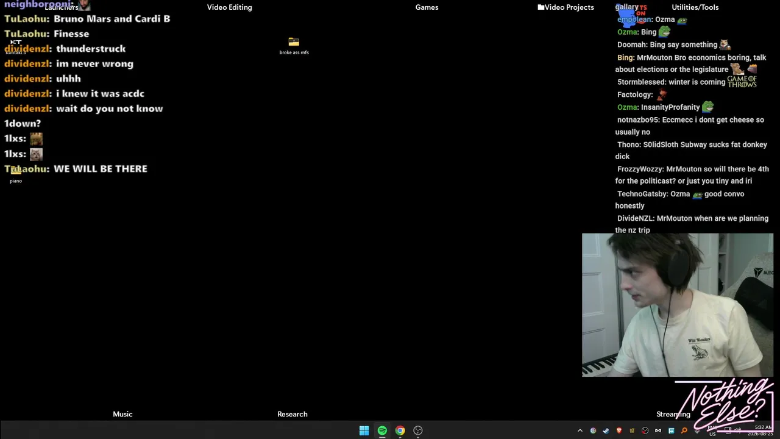Click the Steam tray icon
Image resolution: width=780 pixels, height=439 pixels.
(x=606, y=430)
